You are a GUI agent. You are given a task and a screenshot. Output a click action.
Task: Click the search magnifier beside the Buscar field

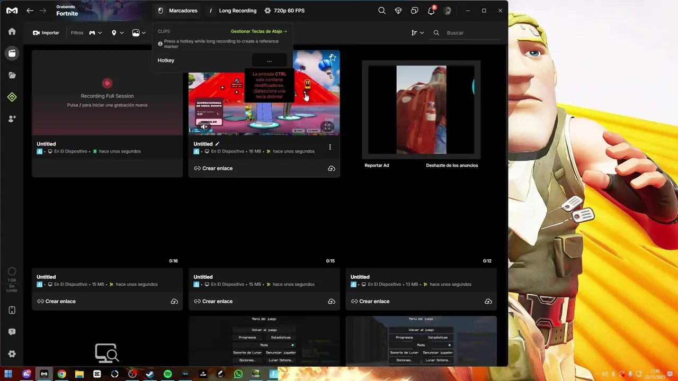(436, 33)
